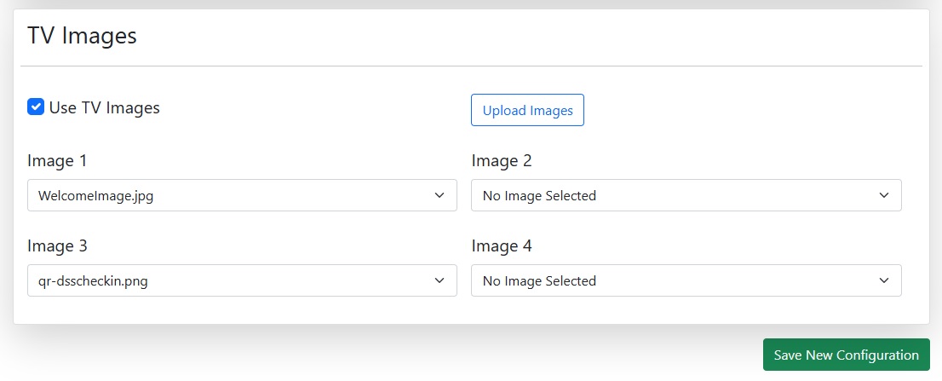Click the blue checkmark beside Use TV Images
942x381 pixels.
click(x=36, y=107)
